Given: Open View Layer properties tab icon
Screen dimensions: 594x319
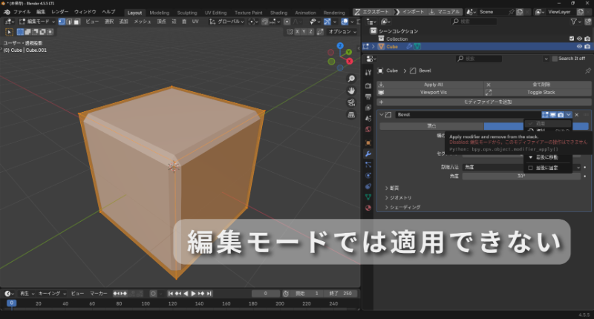Looking at the screenshot, I should [x=368, y=108].
